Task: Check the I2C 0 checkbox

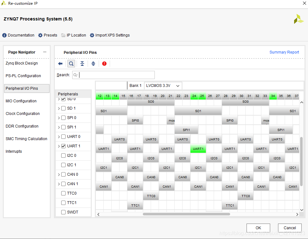Action: [x=63, y=156]
